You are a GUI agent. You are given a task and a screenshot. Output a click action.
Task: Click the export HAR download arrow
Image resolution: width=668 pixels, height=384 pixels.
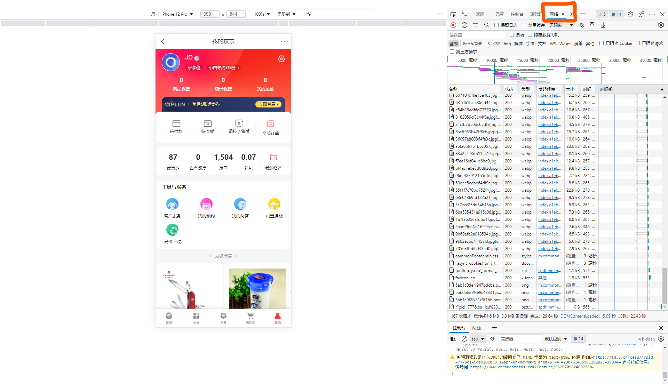click(x=603, y=25)
